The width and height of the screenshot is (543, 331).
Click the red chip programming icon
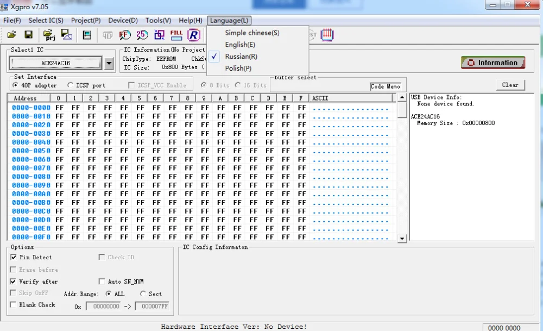[327, 35]
